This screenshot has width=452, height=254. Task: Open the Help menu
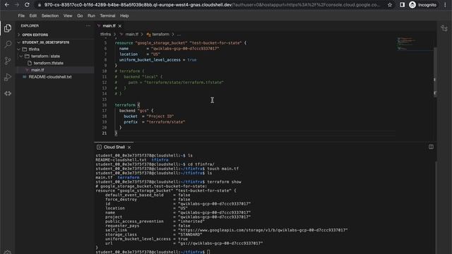(x=124, y=16)
